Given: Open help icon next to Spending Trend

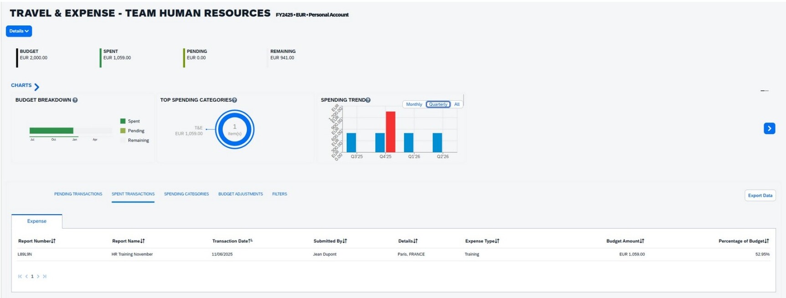Looking at the screenshot, I should point(368,100).
